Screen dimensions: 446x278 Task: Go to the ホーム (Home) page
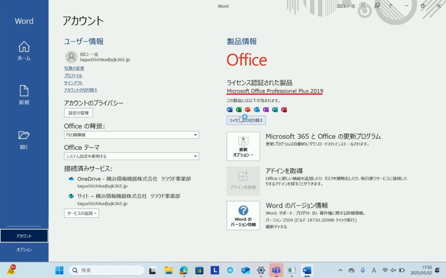tap(24, 51)
